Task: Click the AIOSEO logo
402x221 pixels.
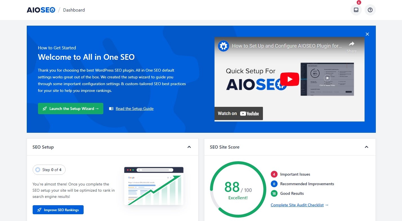Action: (x=41, y=10)
